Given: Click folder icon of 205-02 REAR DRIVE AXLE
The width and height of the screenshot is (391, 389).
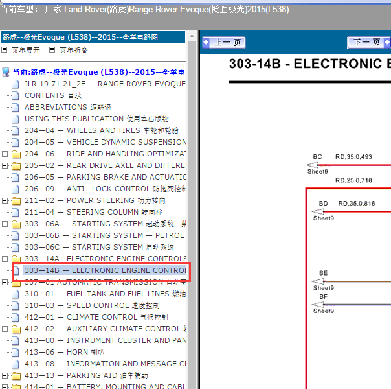Looking at the screenshot, I should (16, 166).
